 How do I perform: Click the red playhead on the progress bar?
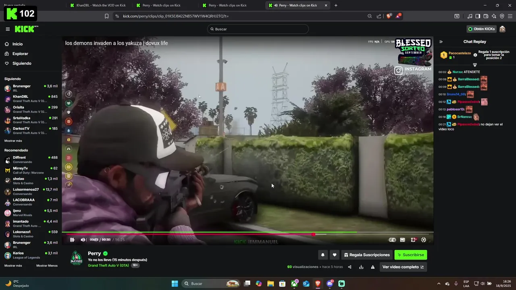[313, 234]
